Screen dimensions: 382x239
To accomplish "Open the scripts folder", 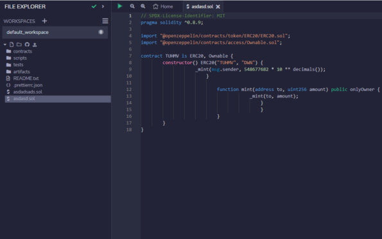I will pos(20,58).
